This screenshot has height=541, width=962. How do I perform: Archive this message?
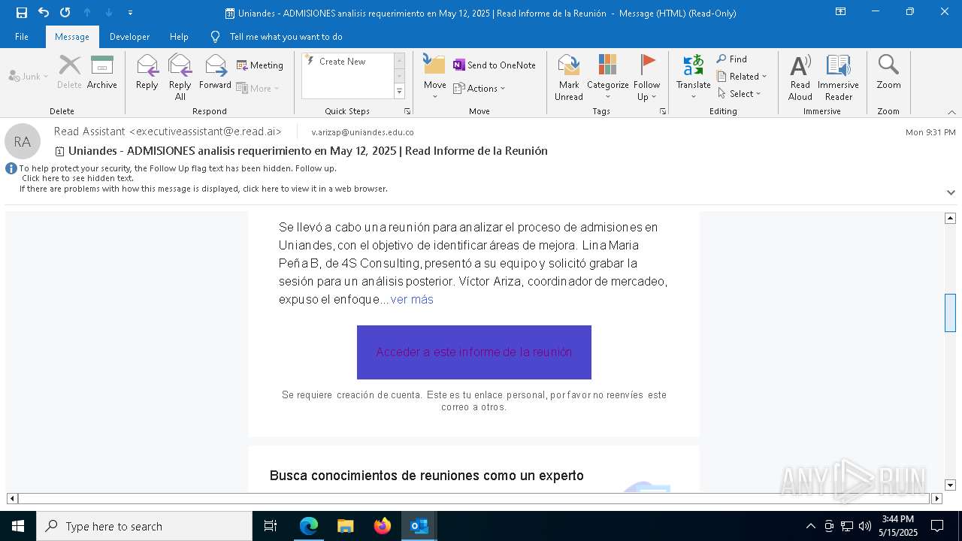[102, 73]
